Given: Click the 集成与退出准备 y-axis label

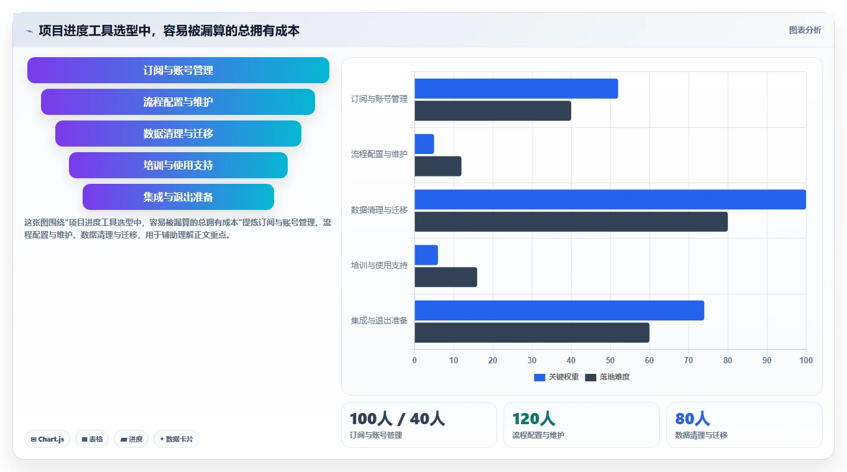Looking at the screenshot, I should (379, 321).
